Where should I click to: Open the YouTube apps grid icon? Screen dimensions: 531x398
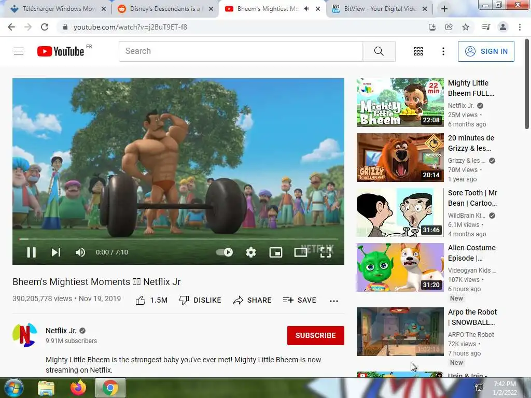pos(418,51)
